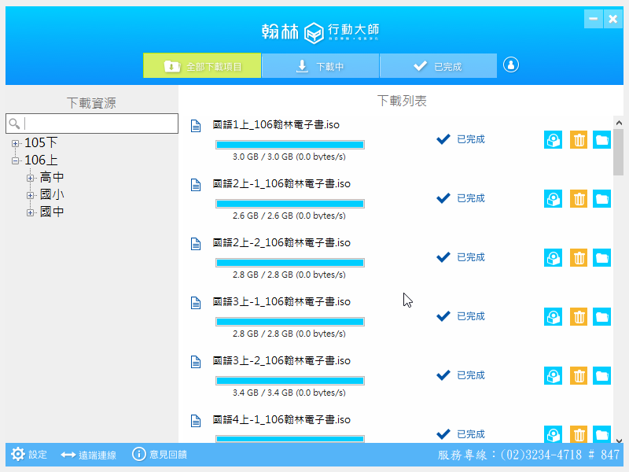The width and height of the screenshot is (629, 472).
Task: Delete 國語2上-2_106翰林電子書.iso with its trash icon
Action: 579,258
